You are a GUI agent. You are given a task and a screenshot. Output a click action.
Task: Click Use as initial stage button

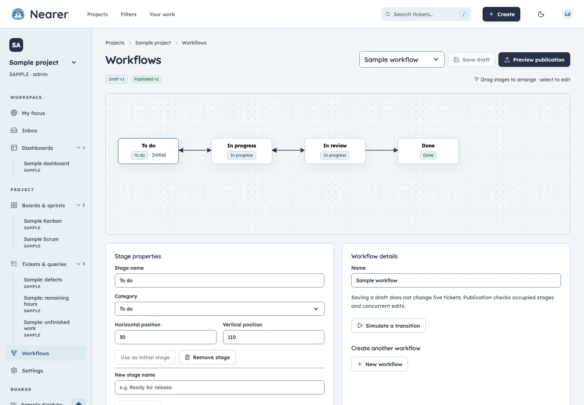(x=145, y=357)
